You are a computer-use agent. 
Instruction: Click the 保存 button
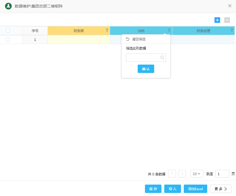click(x=153, y=189)
